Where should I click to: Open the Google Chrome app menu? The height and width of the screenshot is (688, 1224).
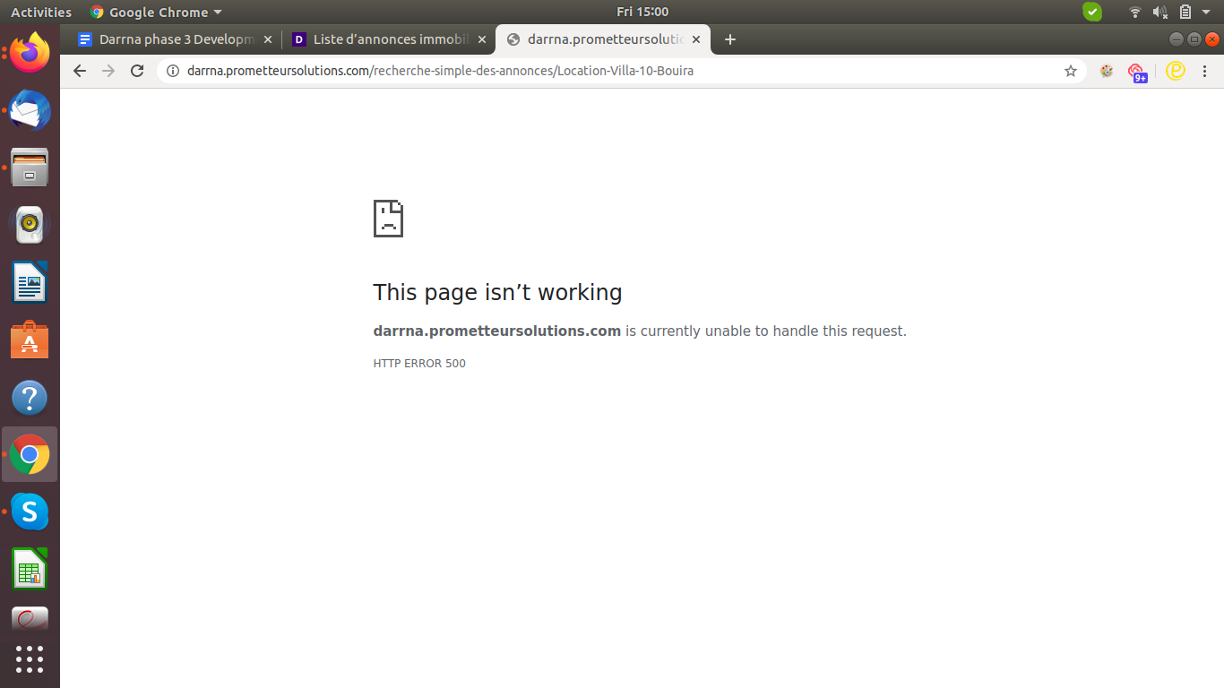(156, 12)
